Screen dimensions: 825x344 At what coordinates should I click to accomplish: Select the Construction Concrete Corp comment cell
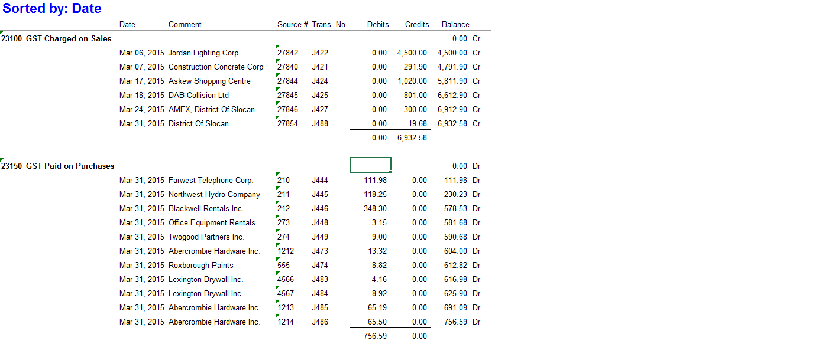pos(216,67)
